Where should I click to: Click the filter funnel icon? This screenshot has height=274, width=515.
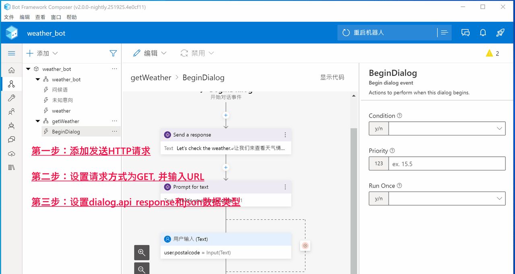pos(113,53)
